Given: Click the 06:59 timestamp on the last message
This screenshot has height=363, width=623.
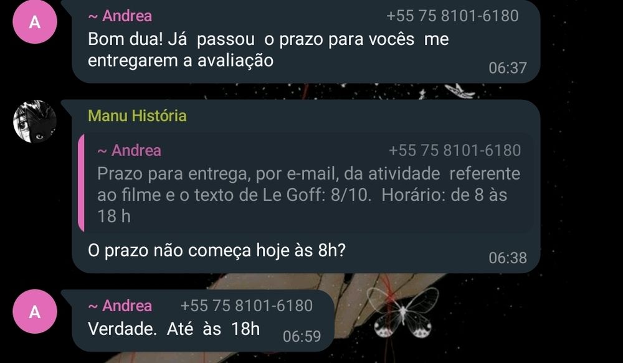Looking at the screenshot, I should click(x=302, y=337).
